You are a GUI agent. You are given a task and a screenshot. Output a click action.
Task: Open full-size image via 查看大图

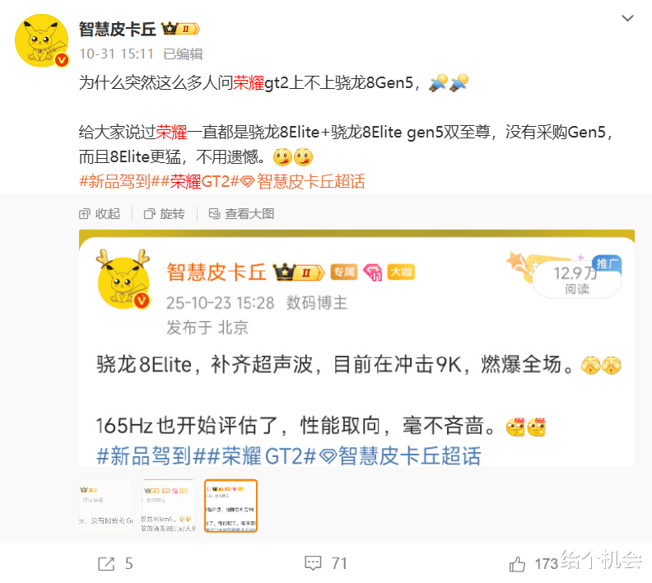point(241,214)
